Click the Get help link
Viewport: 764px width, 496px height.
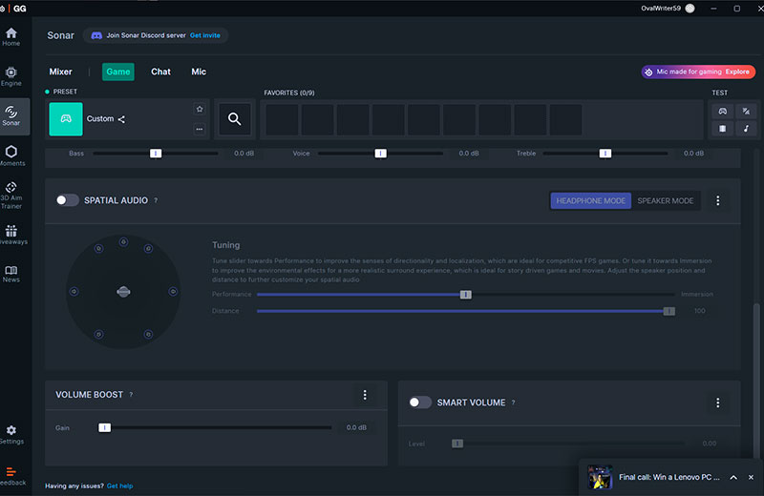[x=119, y=486]
